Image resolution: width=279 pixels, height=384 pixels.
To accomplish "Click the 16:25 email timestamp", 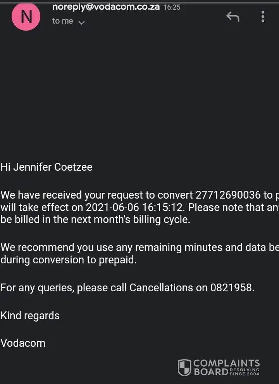I will click(172, 7).
